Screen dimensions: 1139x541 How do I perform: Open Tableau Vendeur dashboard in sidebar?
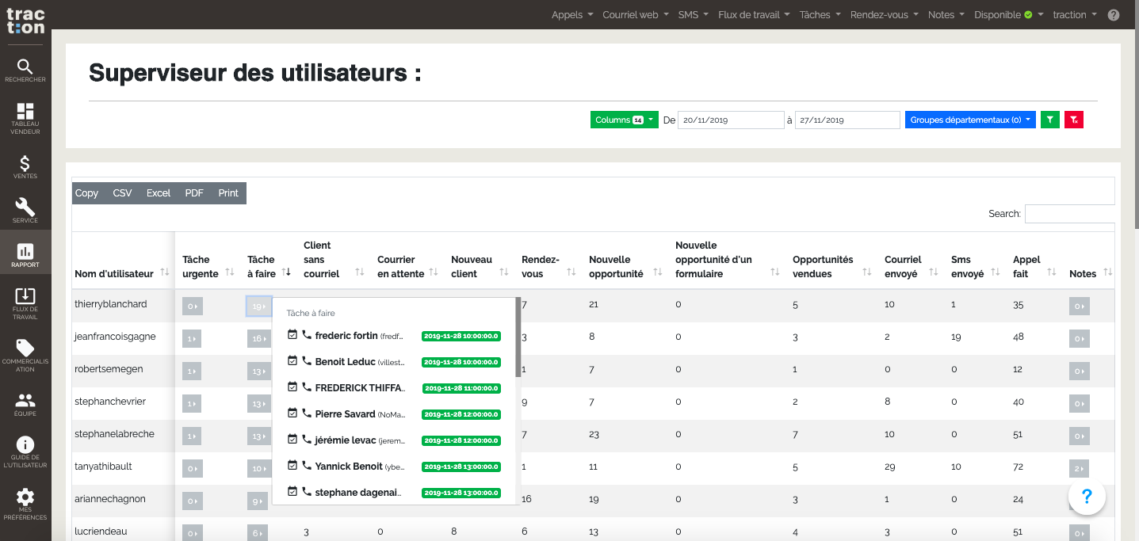pos(25,118)
